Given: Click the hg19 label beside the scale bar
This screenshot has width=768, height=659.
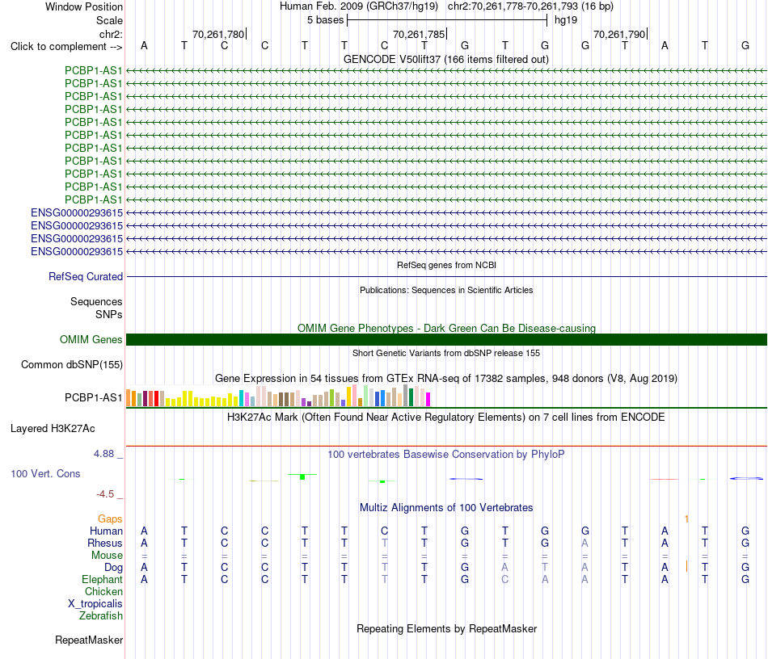Looking at the screenshot, I should 566,20.
